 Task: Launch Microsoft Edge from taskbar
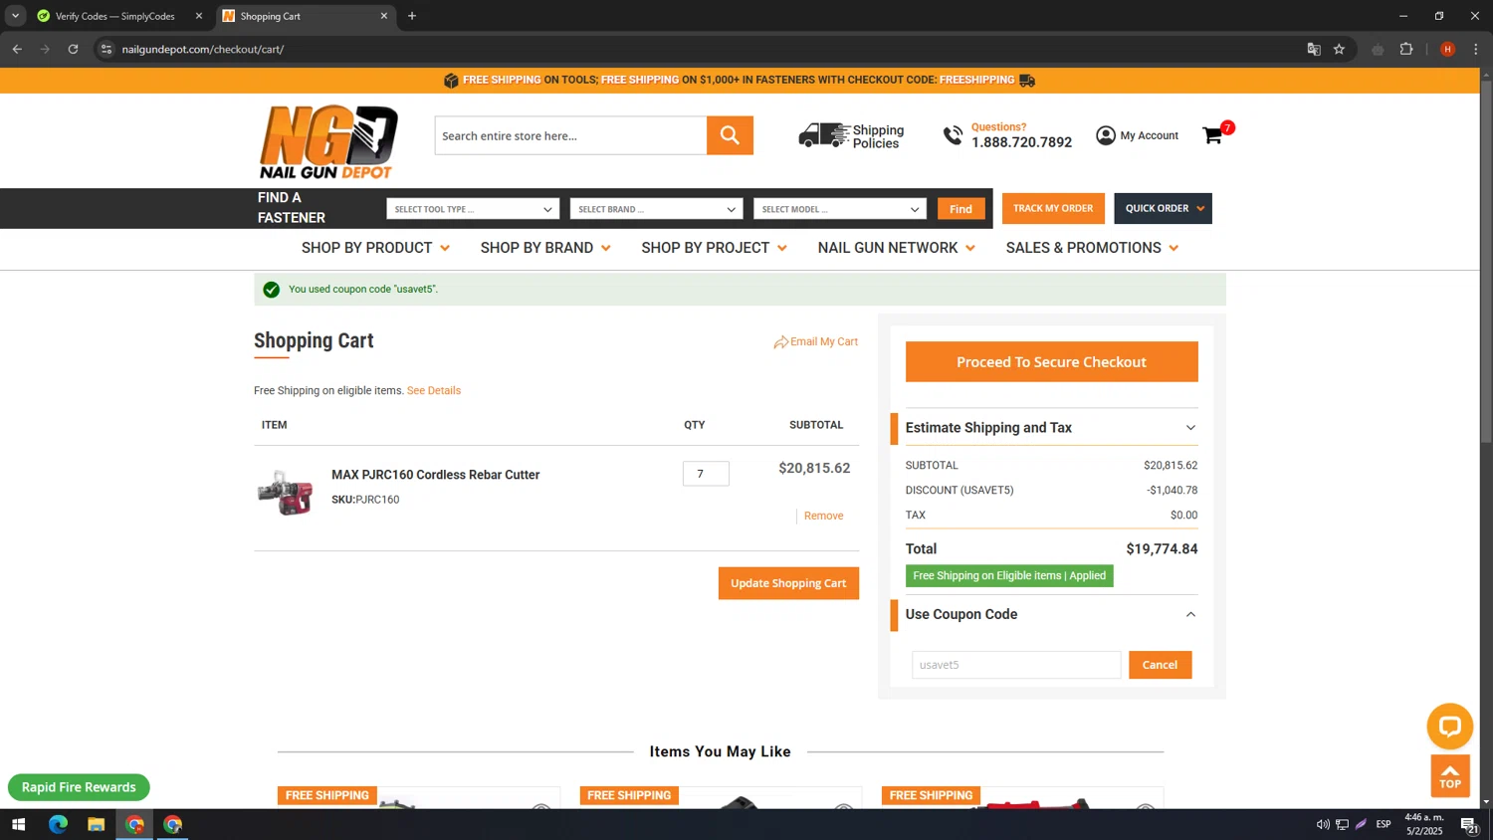[58, 824]
